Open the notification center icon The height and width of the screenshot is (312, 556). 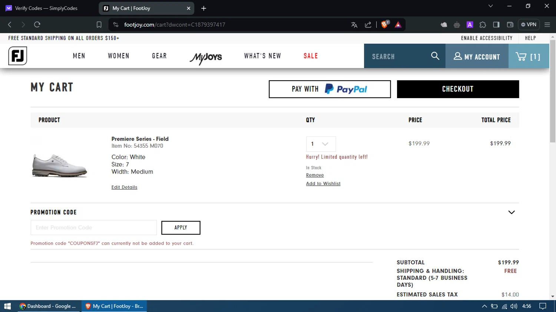[x=543, y=306]
